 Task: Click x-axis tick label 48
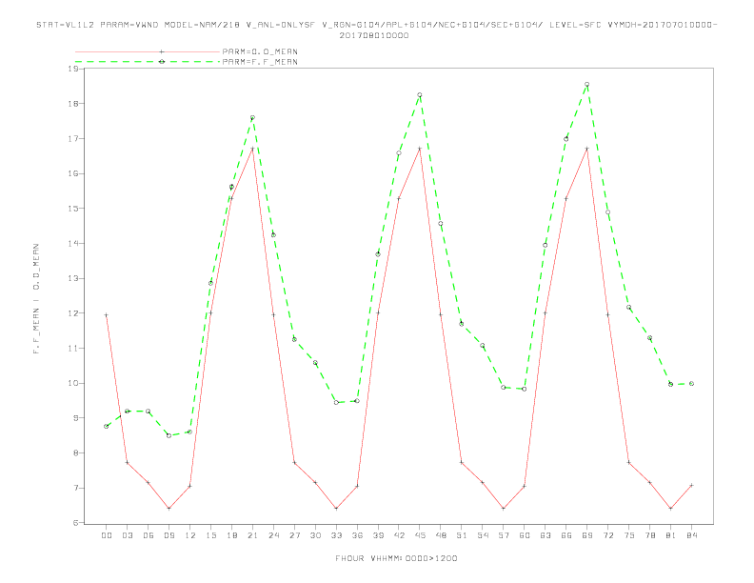(441, 535)
